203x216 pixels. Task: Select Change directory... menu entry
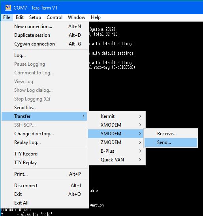coord(44,134)
